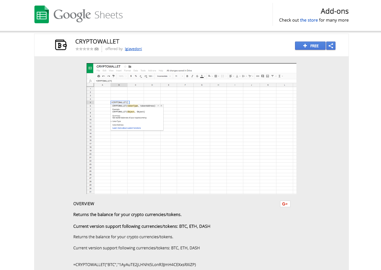This screenshot has width=381, height=270.
Task: Click the star rating for CRYPTOWALLET
Action: coord(84,49)
